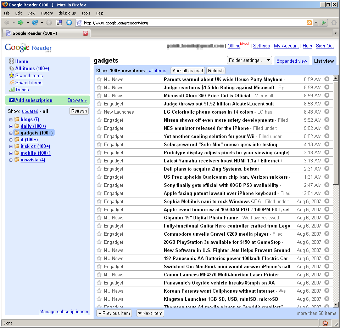Image resolution: width=340 pixels, height=328 pixels.
Task: Click the blue sync circular arrows icon
Action: [x=69, y=23]
